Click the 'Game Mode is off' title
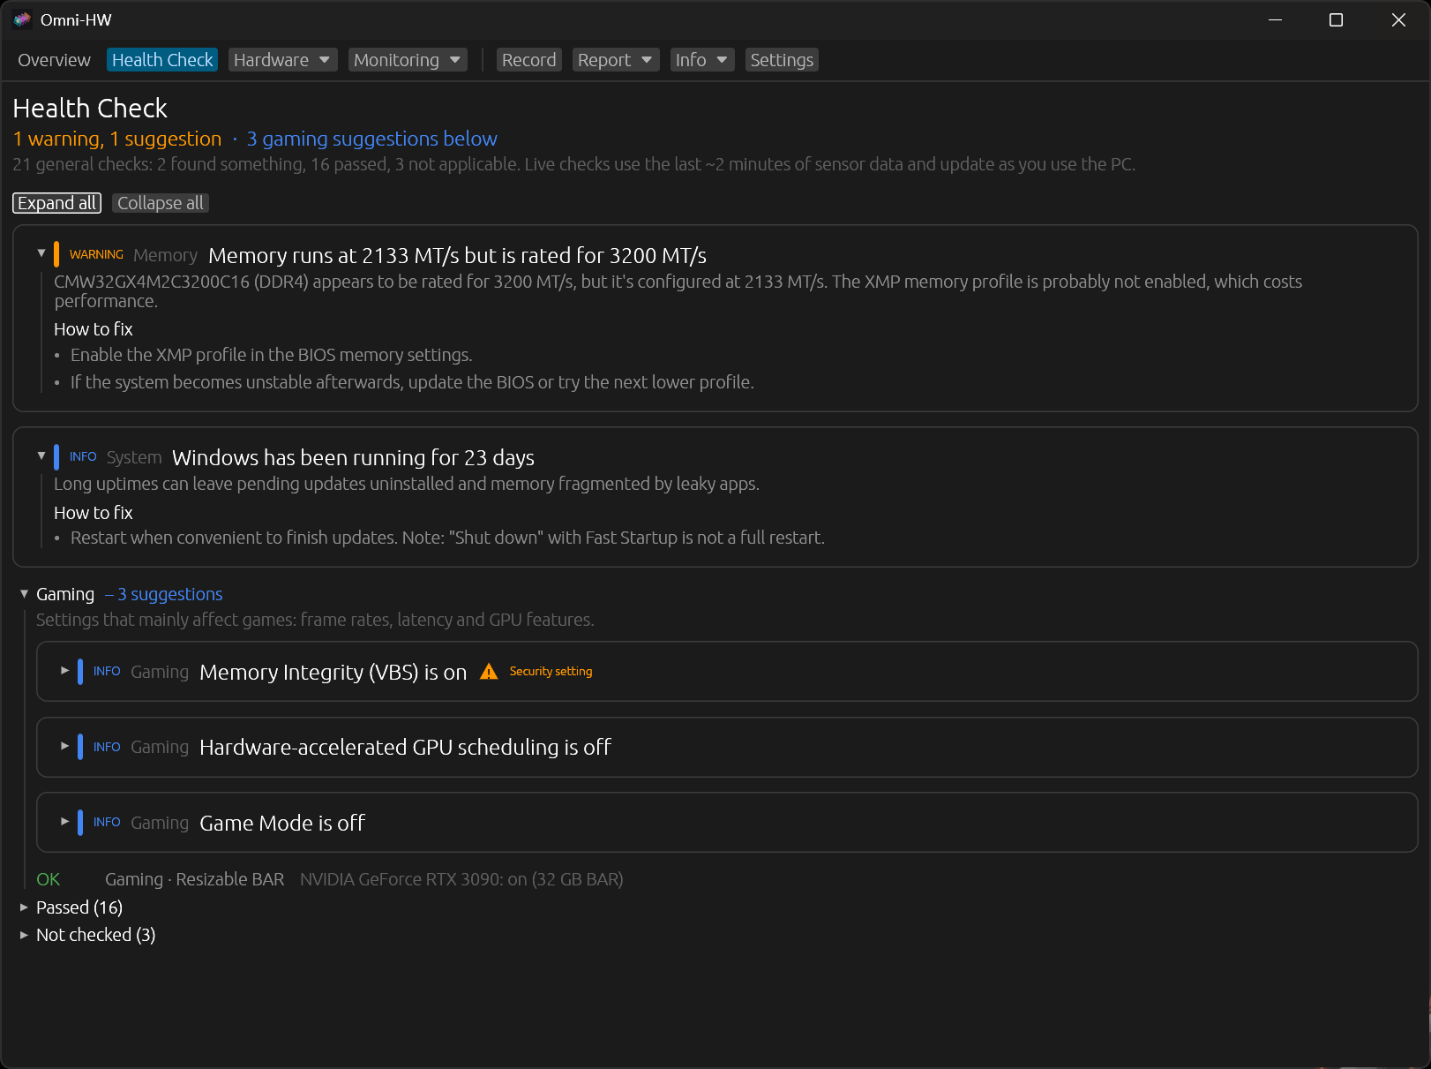 click(282, 824)
